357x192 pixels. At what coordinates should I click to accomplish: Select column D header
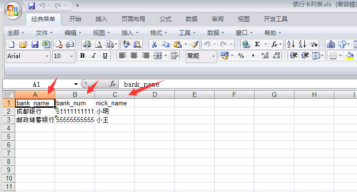(x=155, y=95)
